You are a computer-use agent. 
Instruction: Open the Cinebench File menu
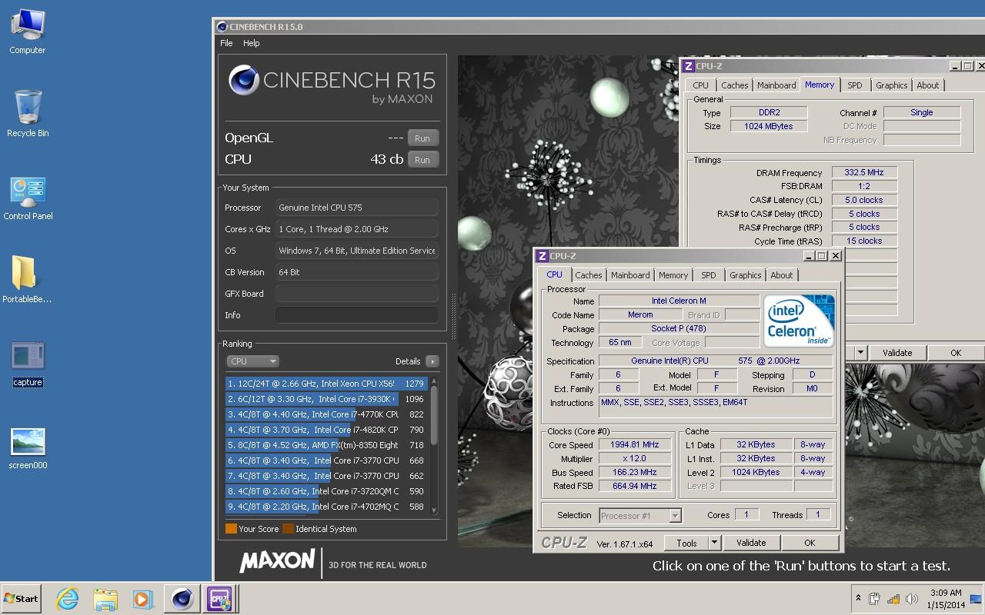click(226, 43)
